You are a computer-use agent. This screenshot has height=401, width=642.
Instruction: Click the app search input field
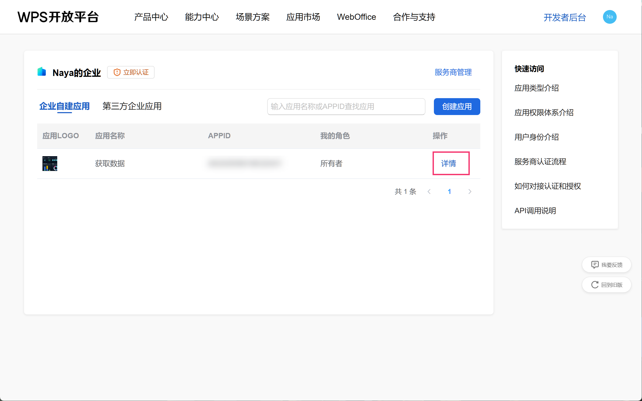346,106
